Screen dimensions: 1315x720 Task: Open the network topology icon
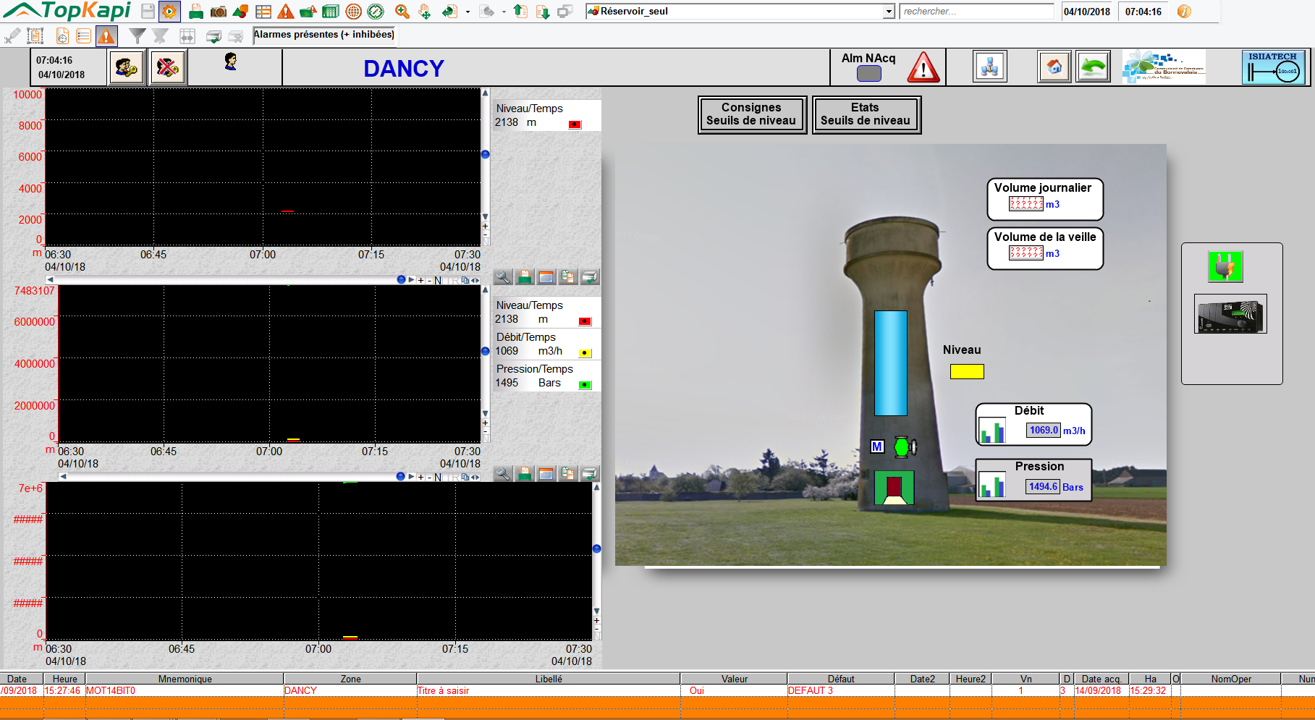[x=989, y=67]
